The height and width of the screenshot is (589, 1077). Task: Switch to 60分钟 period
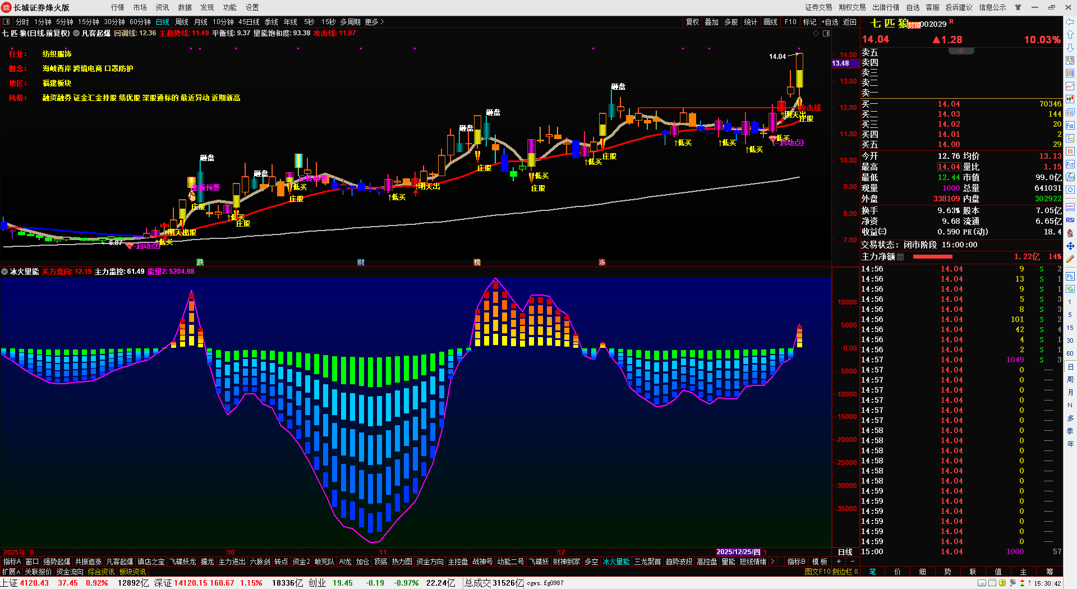(x=140, y=22)
